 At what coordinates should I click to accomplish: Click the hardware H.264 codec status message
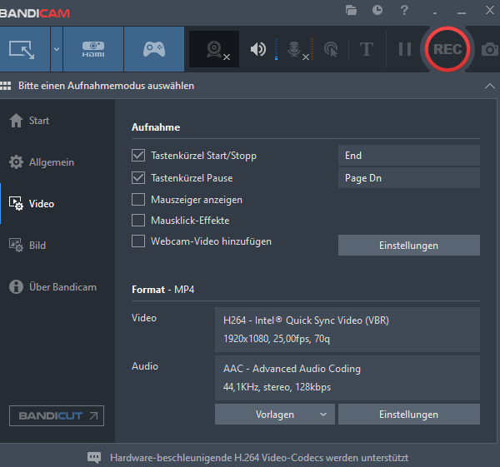(x=259, y=458)
